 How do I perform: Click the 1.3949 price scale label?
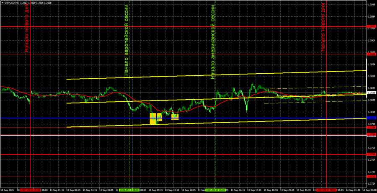[x=371, y=5]
